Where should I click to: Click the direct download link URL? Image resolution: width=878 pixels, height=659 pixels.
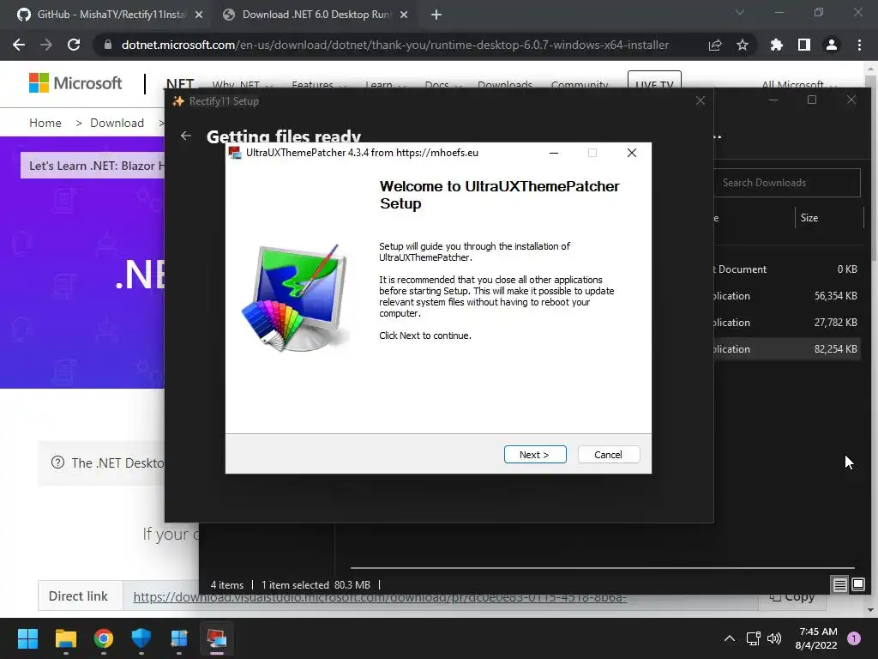380,597
